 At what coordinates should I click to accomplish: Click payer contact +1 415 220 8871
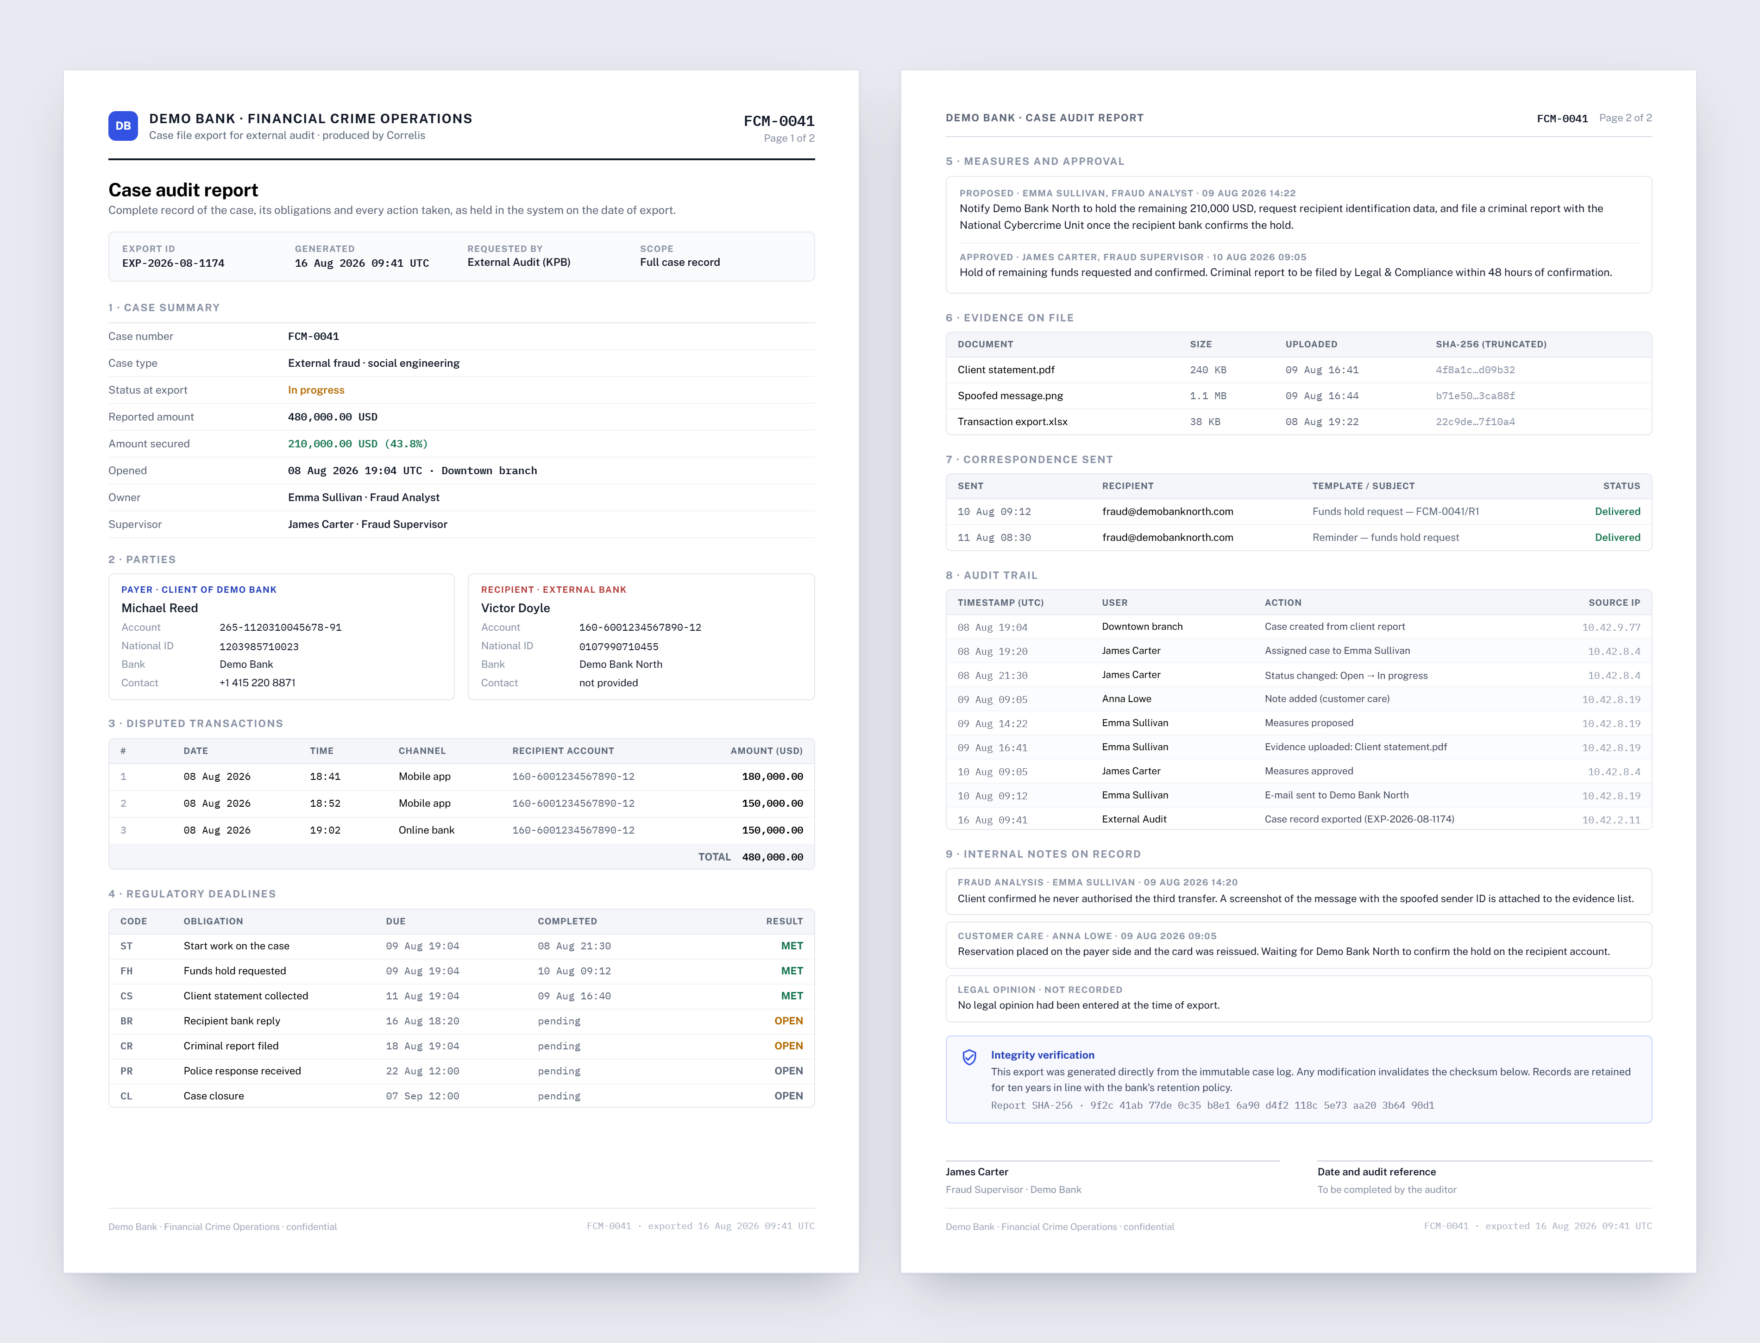click(x=258, y=683)
